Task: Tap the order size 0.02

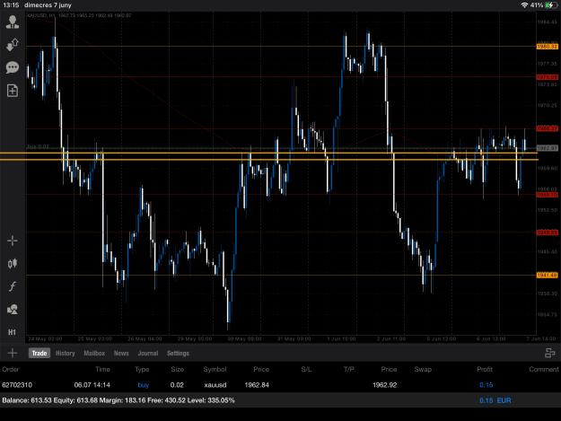Action: (177, 385)
